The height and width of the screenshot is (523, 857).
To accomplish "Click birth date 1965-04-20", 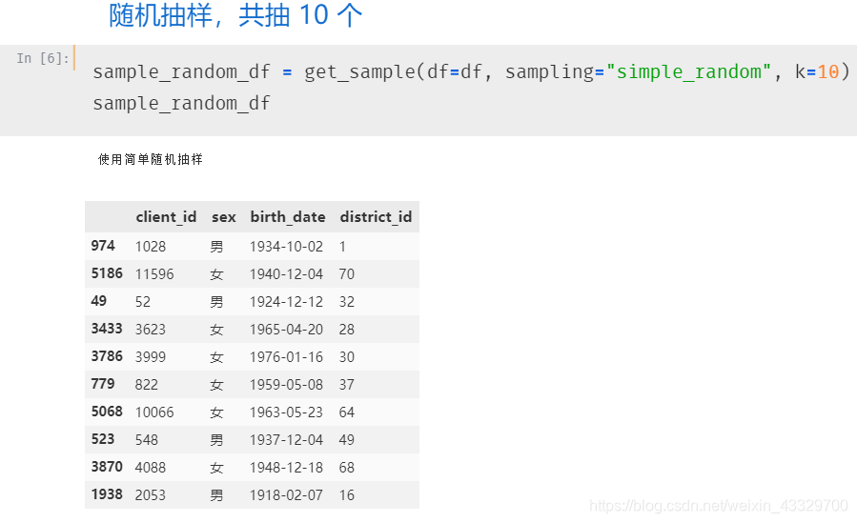I will pos(286,330).
